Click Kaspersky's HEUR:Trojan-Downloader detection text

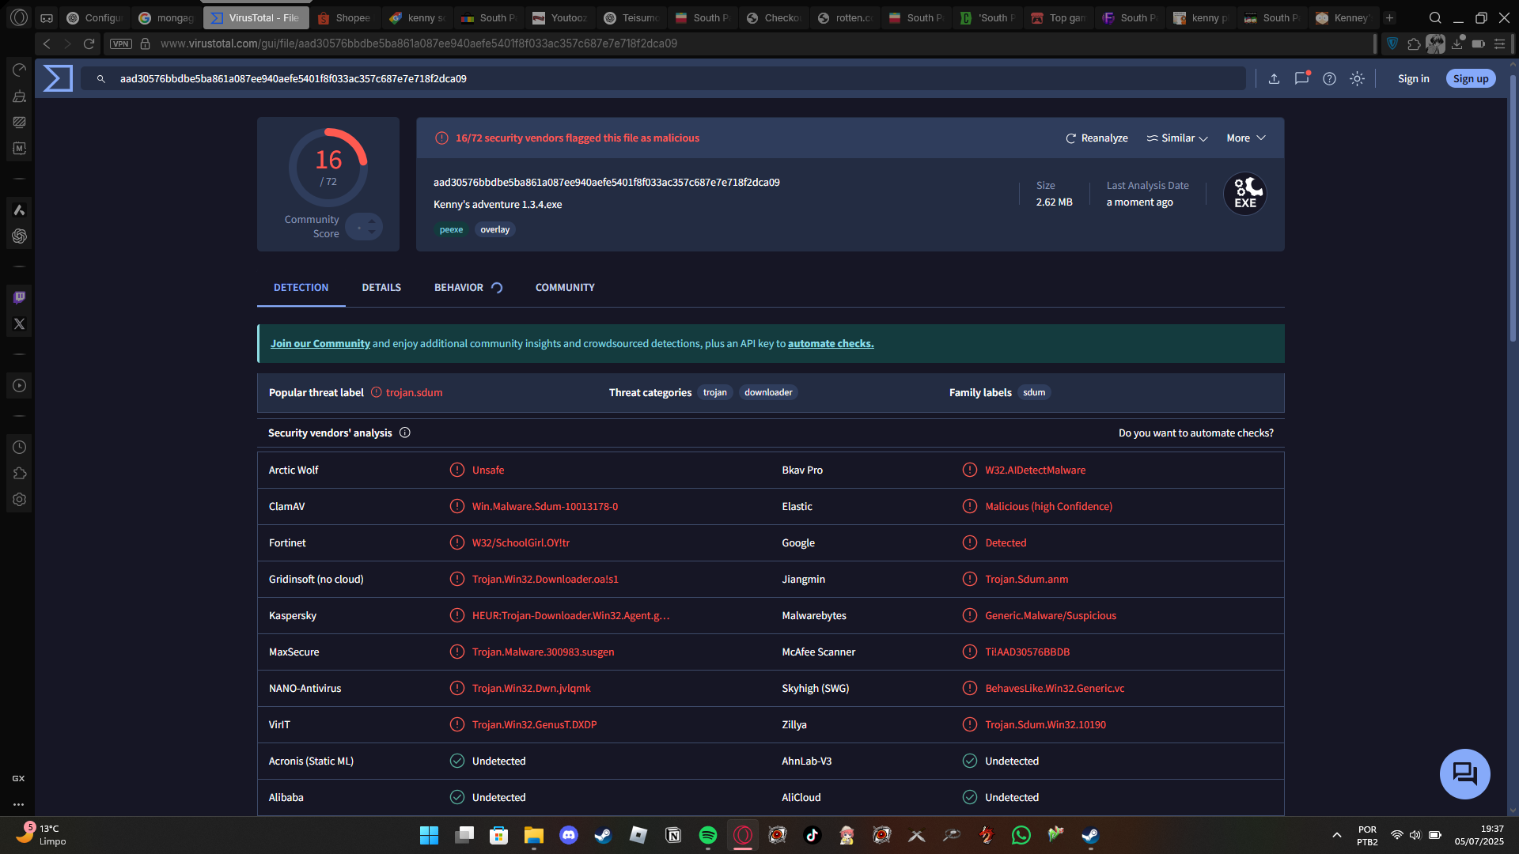[570, 615]
